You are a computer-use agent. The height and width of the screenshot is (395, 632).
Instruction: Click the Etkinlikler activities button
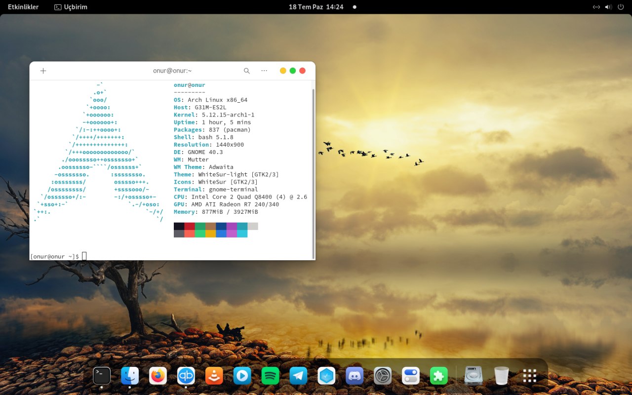tap(23, 7)
